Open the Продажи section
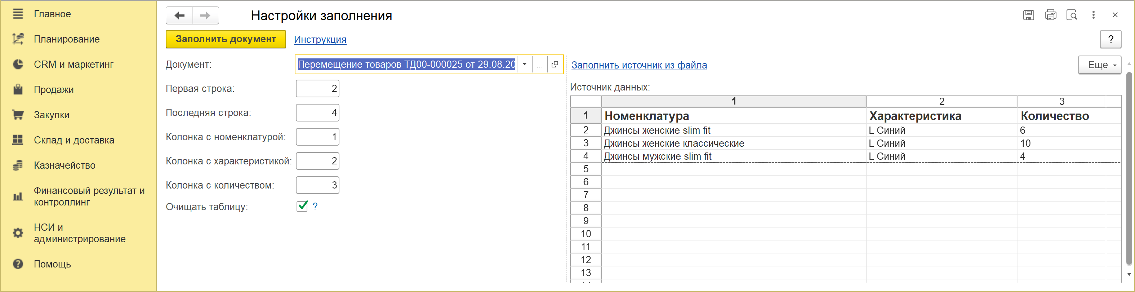Screen dimensions: 1135x292 click(54, 89)
